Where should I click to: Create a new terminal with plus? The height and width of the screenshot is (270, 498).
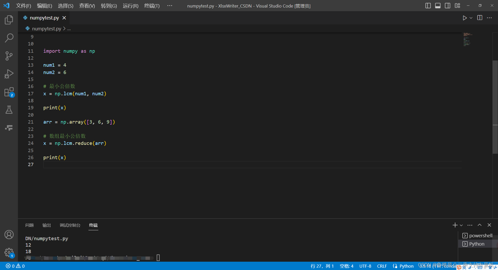point(455,225)
